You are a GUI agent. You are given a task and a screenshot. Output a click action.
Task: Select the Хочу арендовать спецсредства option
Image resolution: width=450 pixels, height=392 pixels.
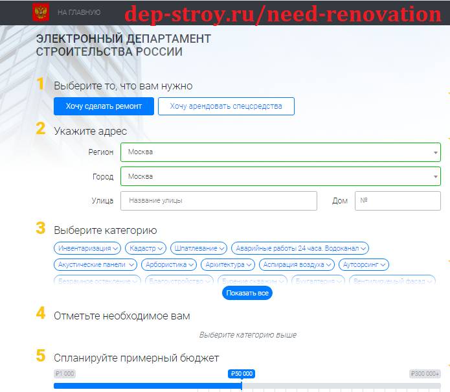click(226, 106)
